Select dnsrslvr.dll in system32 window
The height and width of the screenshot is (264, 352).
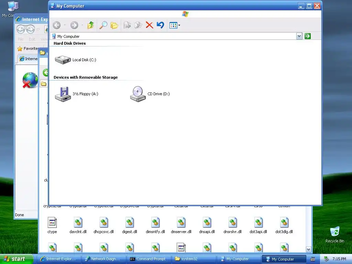point(233,225)
